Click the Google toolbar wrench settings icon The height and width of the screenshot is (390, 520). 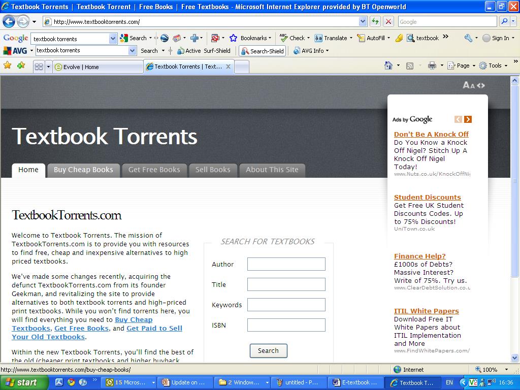coord(468,38)
